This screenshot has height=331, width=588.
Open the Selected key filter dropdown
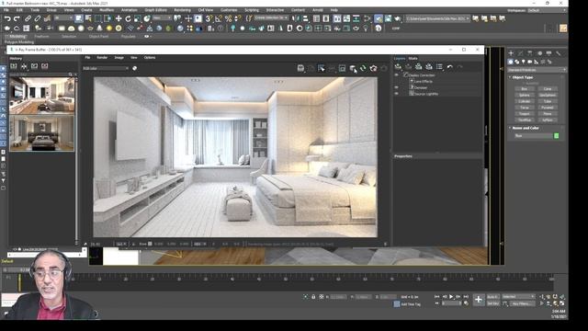click(518, 297)
